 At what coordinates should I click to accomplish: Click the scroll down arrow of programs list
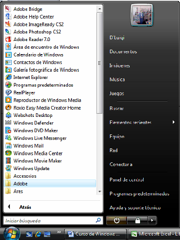pos(100,191)
